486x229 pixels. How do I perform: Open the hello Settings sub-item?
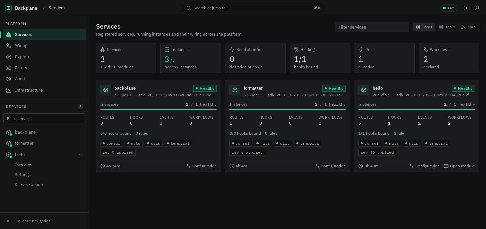coord(23,175)
